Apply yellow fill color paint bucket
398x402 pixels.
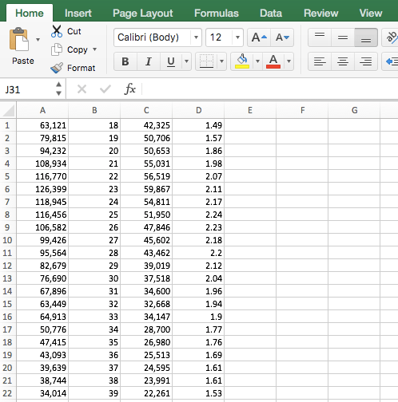point(242,61)
